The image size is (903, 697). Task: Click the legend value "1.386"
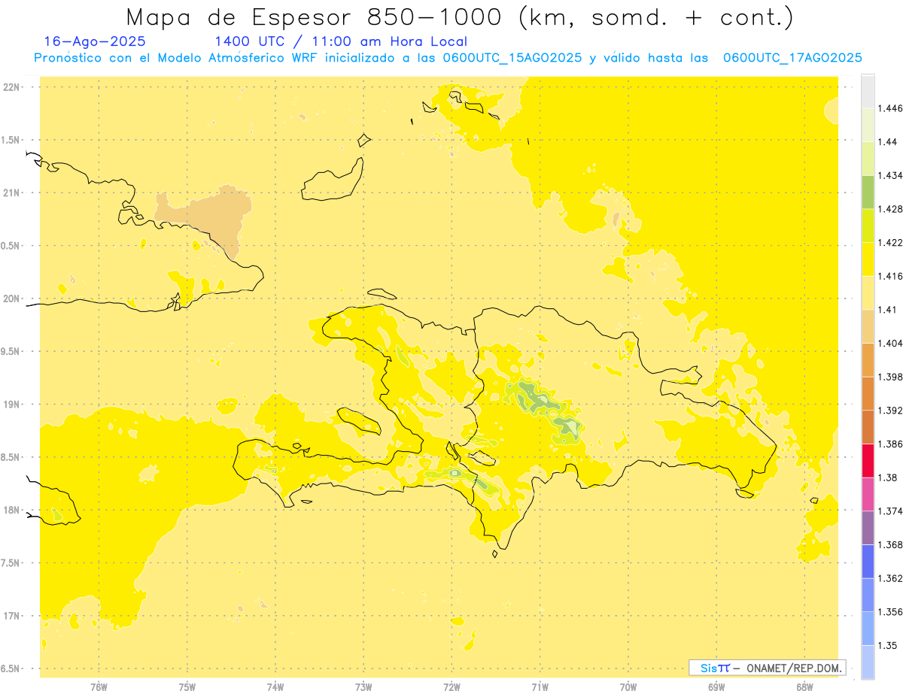[891, 444]
